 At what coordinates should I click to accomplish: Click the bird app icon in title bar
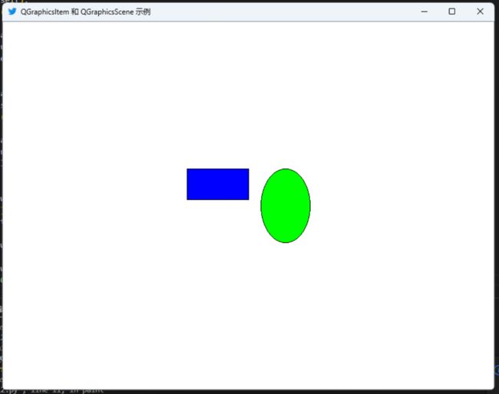tap(12, 11)
